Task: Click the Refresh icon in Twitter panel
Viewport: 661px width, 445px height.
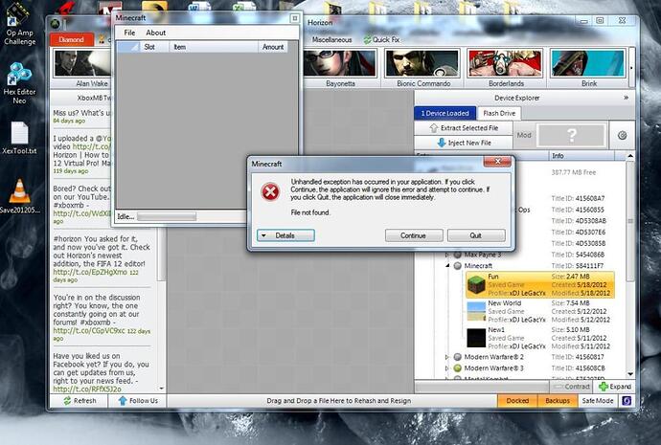Action: pyautogui.click(x=66, y=401)
